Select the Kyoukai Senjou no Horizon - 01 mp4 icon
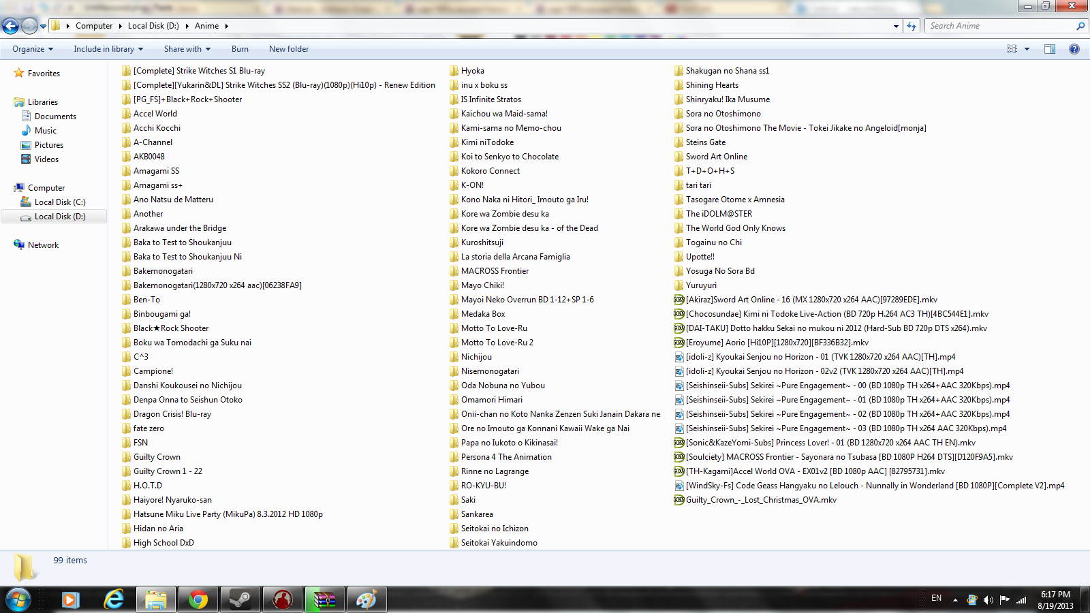This screenshot has width=1090, height=613. tap(679, 357)
